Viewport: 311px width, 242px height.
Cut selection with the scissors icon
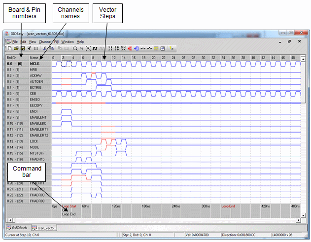(44, 48)
